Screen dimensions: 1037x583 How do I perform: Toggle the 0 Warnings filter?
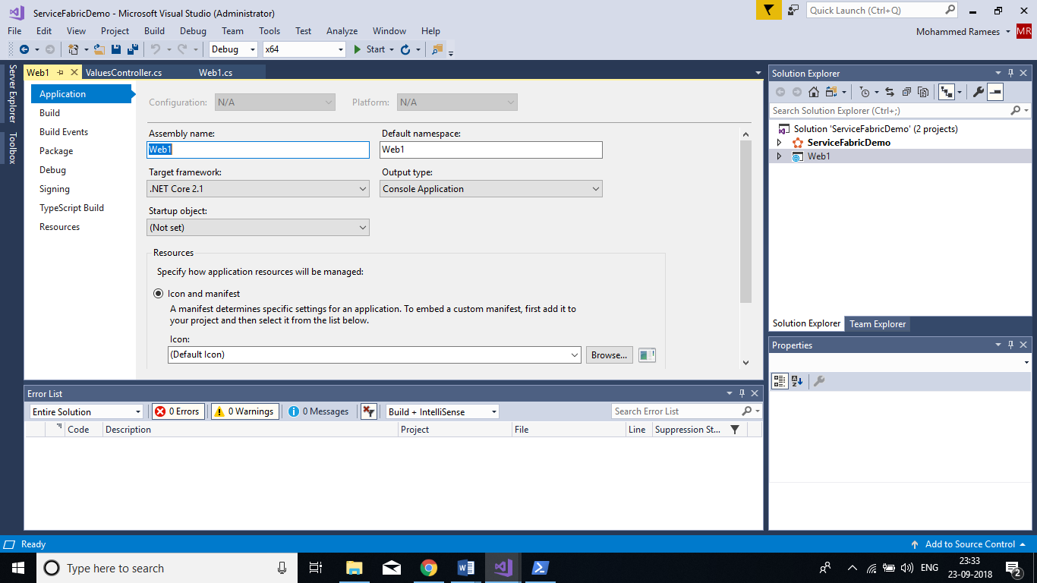click(x=245, y=411)
